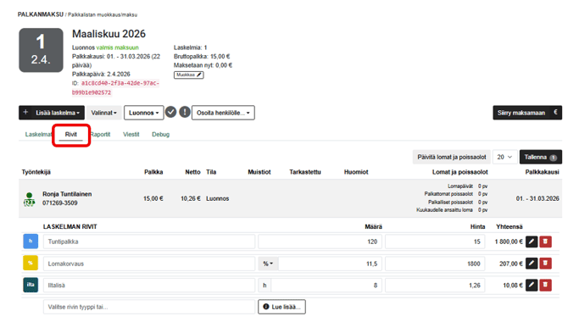The width and height of the screenshot is (568, 322).
Task: Switch to the Raportit tab
Action: pos(100,135)
